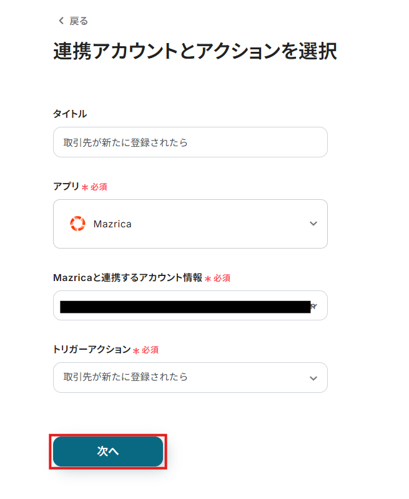This screenshot has width=409, height=499.
Task: Click the 連携アカウントとアクションを選択 heading
Action: pos(195,51)
